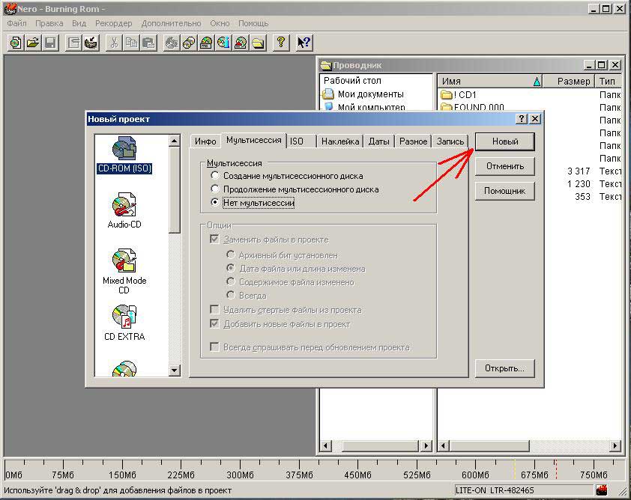Viewport: 631px width, 500px height.
Task: Click the Новый button
Action: coord(505,141)
